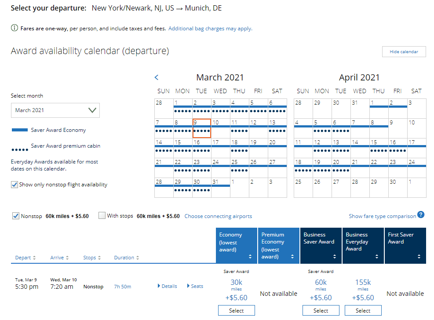Enable the With stops filter
This screenshot has width=434, height=320.
pyautogui.click(x=102, y=215)
